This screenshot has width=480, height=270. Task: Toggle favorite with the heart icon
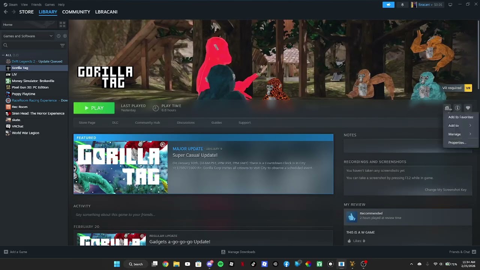468,108
